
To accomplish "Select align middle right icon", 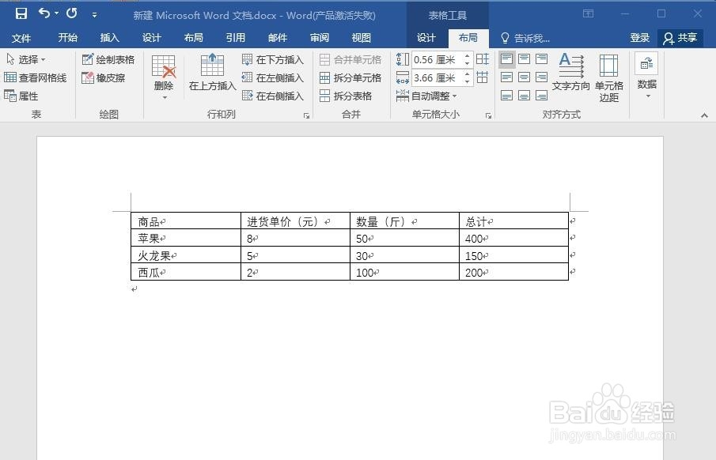I will (x=542, y=77).
